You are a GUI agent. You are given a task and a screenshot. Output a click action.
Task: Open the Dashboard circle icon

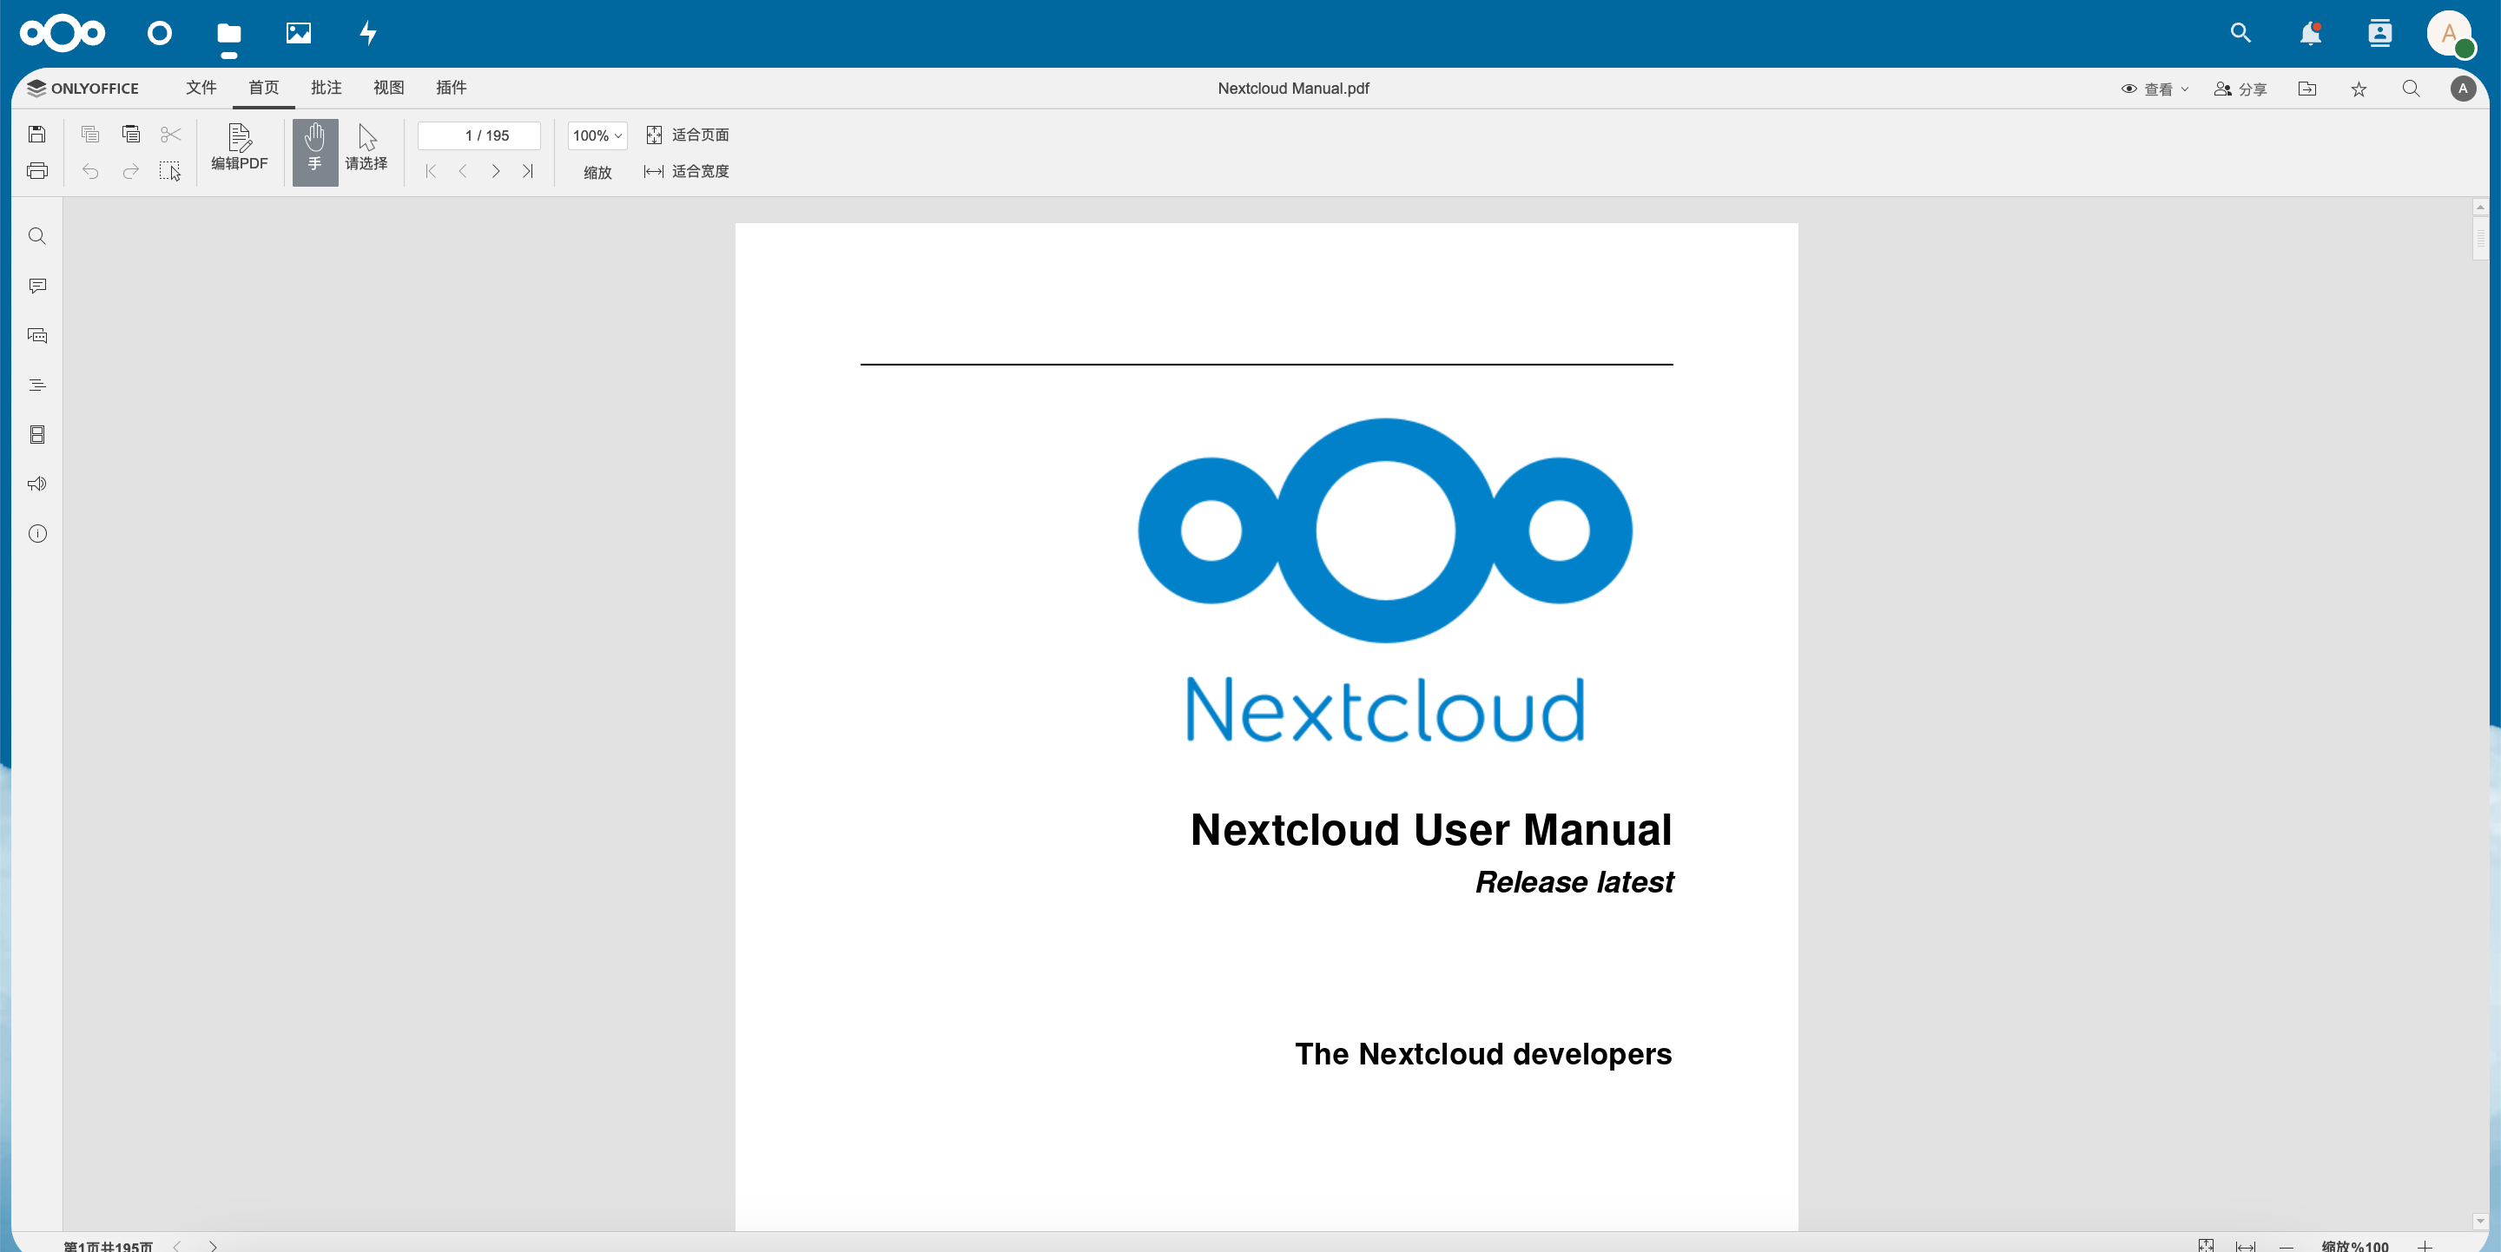(159, 33)
